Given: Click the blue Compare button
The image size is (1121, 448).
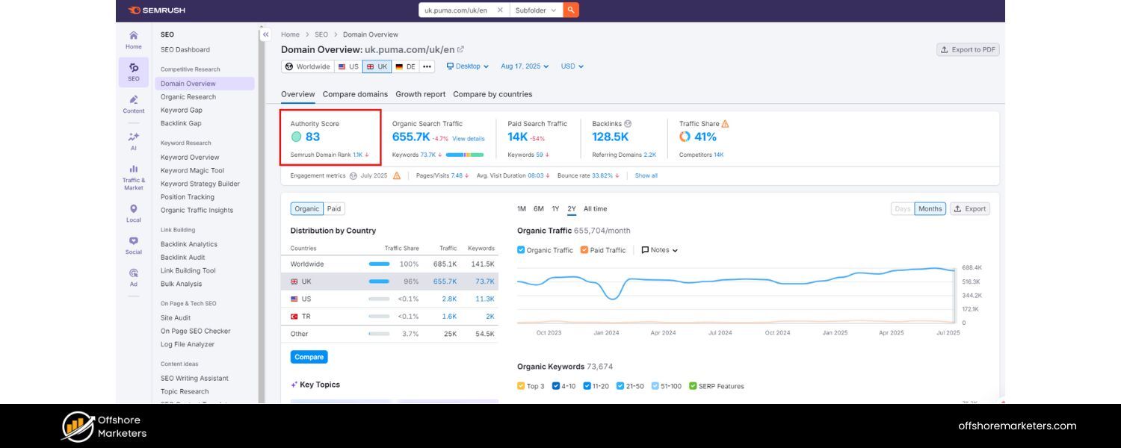Looking at the screenshot, I should 309,357.
